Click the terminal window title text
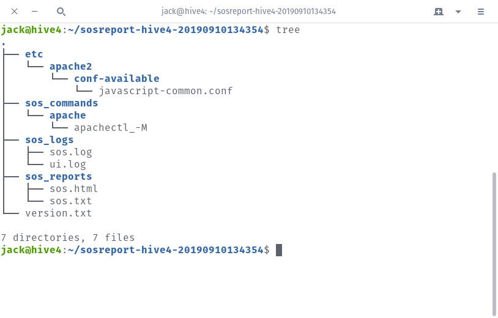The height and width of the screenshot is (318, 498). [248, 12]
